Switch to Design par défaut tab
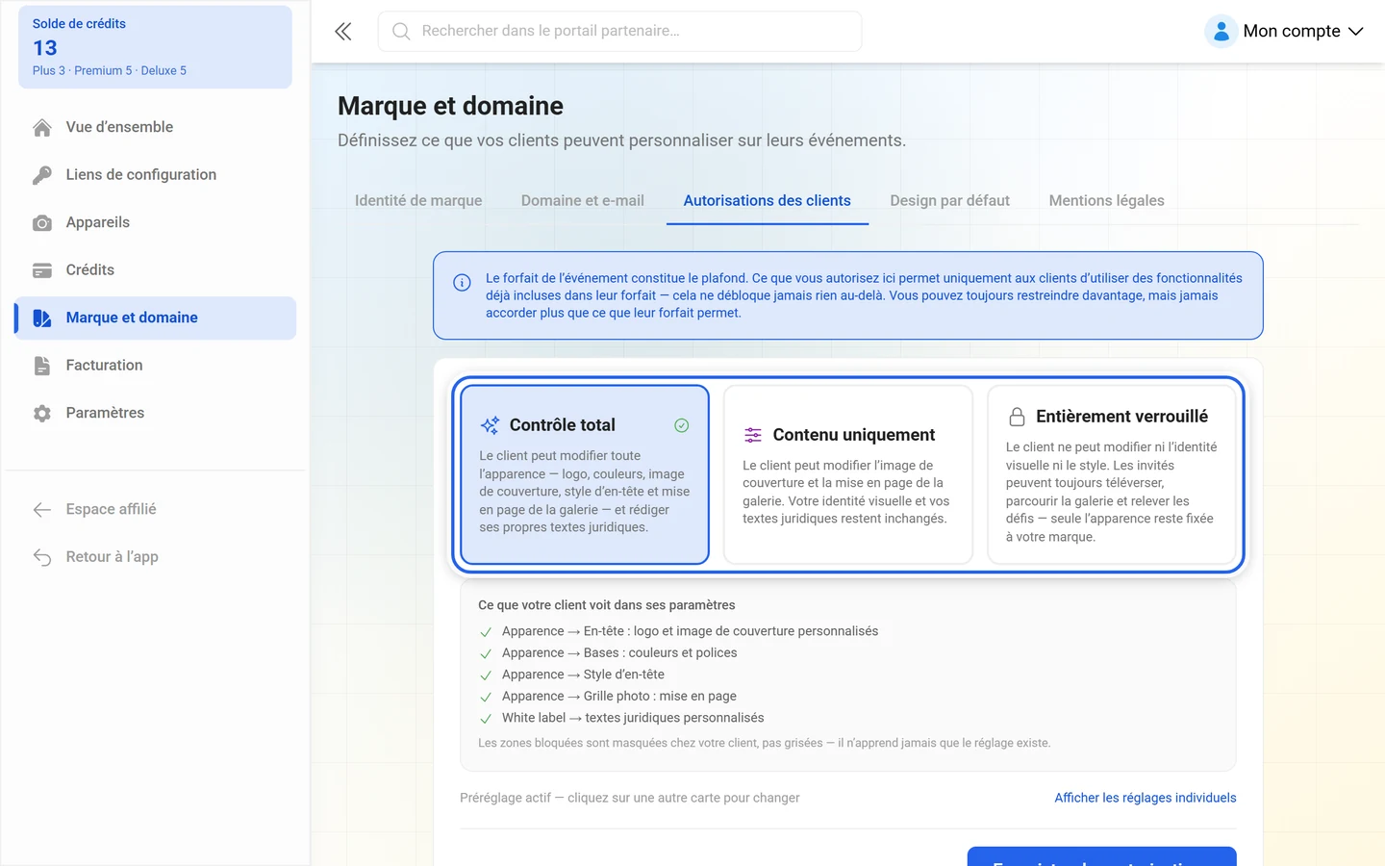 pyautogui.click(x=950, y=200)
